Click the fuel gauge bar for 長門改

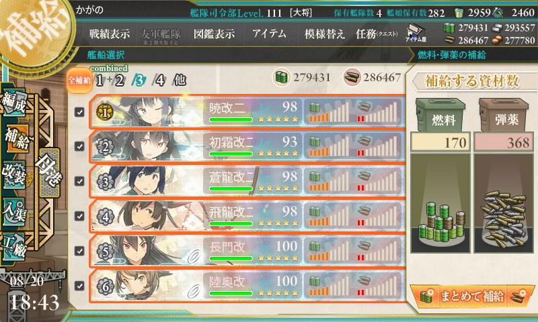[x=329, y=250]
